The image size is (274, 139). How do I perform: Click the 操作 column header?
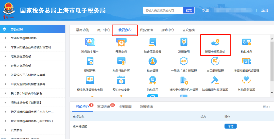click(x=227, y=117)
